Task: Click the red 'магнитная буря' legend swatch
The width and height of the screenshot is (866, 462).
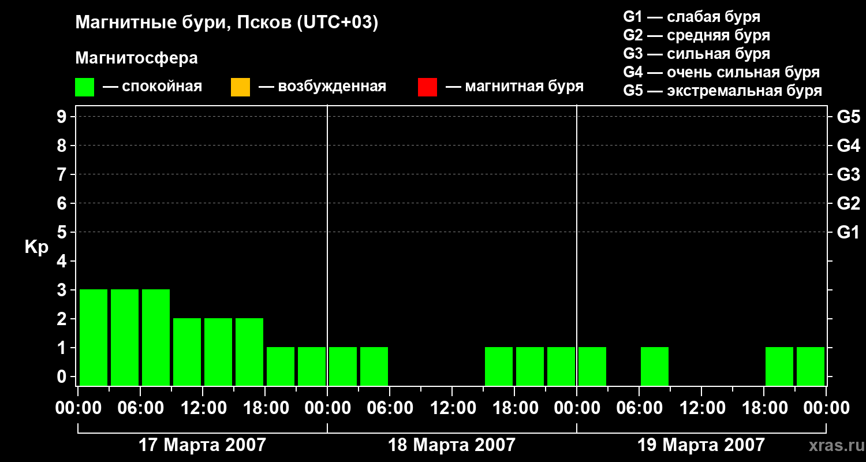Action: point(427,87)
